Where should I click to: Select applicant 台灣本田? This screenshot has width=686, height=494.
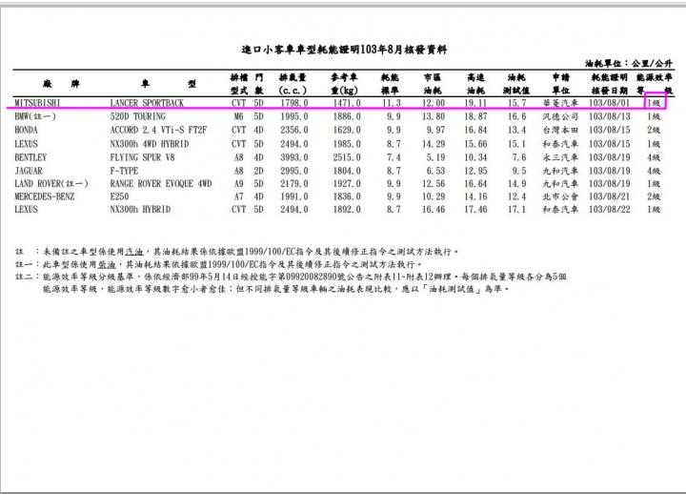(x=560, y=130)
